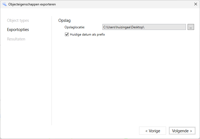
Task: Click the 'Opslaglocatie:' field label
Action: [x=75, y=27]
